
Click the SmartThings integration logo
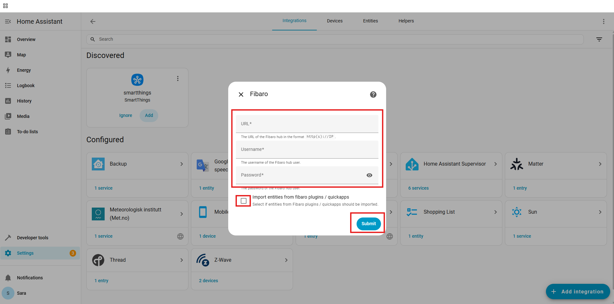click(x=137, y=80)
